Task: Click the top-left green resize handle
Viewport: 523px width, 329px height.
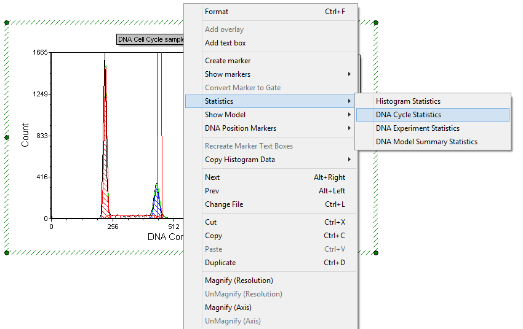Action: click(x=7, y=23)
